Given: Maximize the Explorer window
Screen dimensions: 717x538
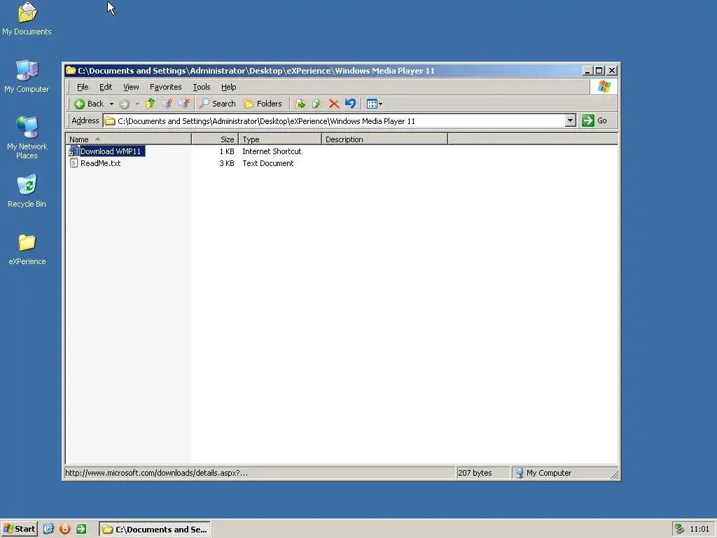Looking at the screenshot, I should [599, 71].
